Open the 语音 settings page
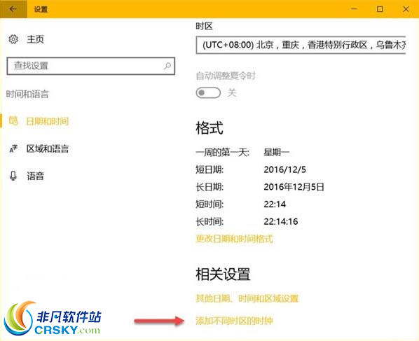419x341 pixels. 35,176
